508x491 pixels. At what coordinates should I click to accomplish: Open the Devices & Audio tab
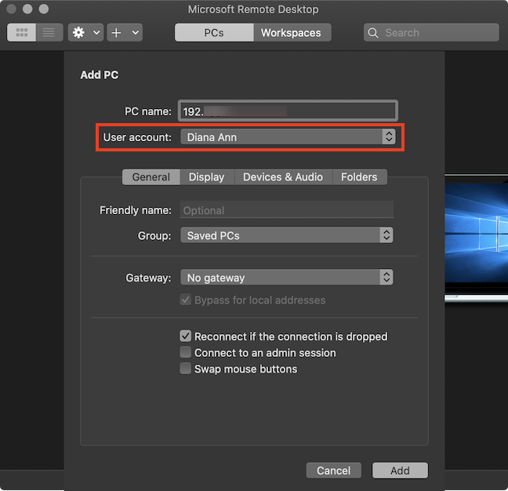[x=283, y=177]
